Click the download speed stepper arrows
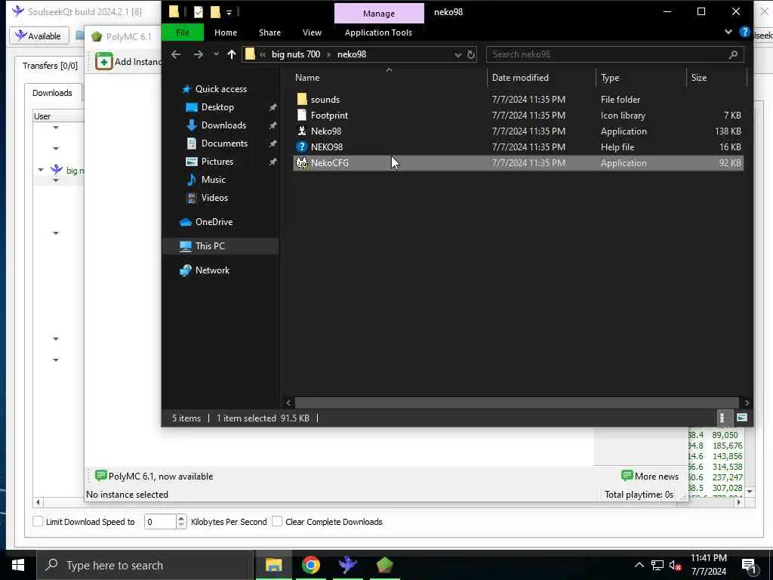The height and width of the screenshot is (580, 773). tap(181, 521)
